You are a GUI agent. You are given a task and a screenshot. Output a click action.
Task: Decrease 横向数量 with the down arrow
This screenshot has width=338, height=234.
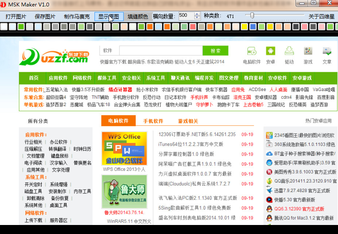(197, 18)
